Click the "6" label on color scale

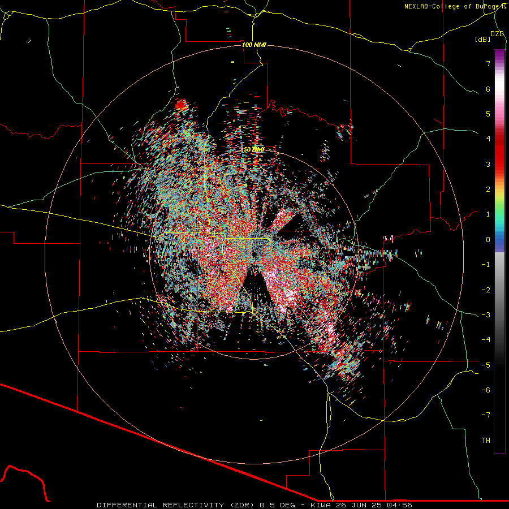pos(488,89)
